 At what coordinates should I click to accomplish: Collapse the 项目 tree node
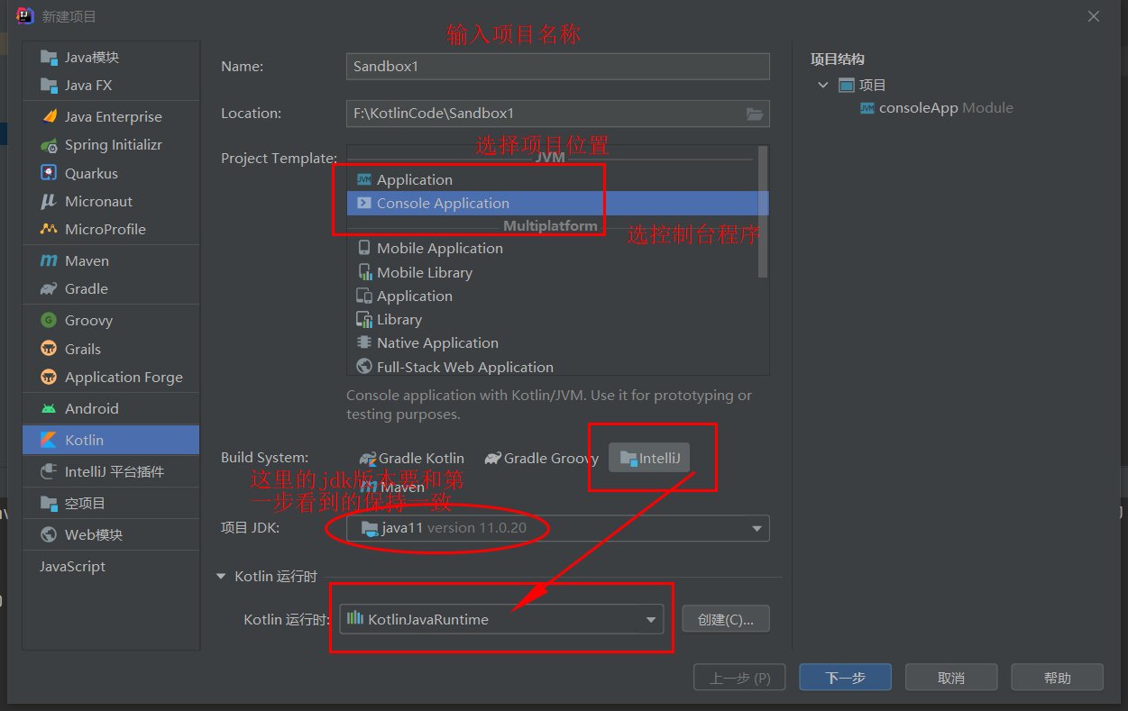point(822,85)
